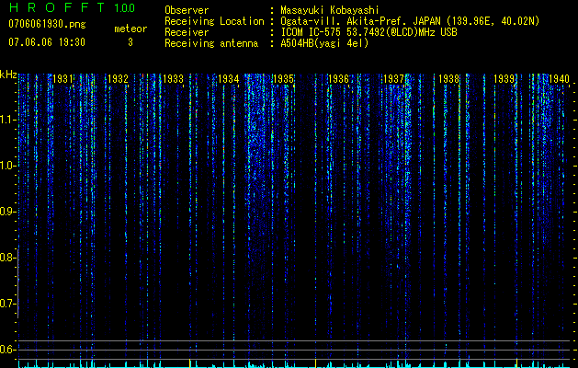This screenshot has height=368, width=578.
Task: Click the kHz axis unit label
Action: [x=8, y=75]
